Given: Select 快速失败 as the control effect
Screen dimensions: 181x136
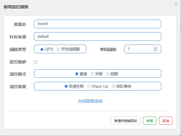Looking at the screenshot, I should click(x=66, y=86).
